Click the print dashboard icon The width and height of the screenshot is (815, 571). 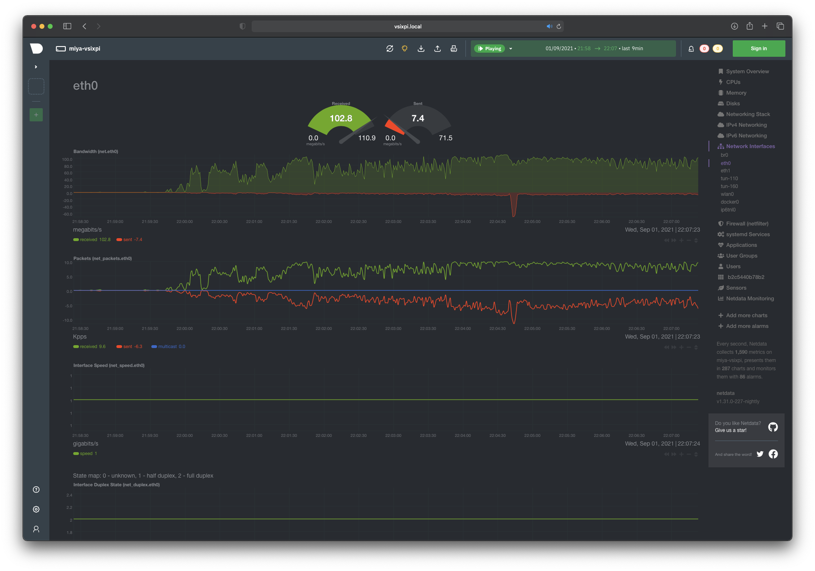pos(454,49)
